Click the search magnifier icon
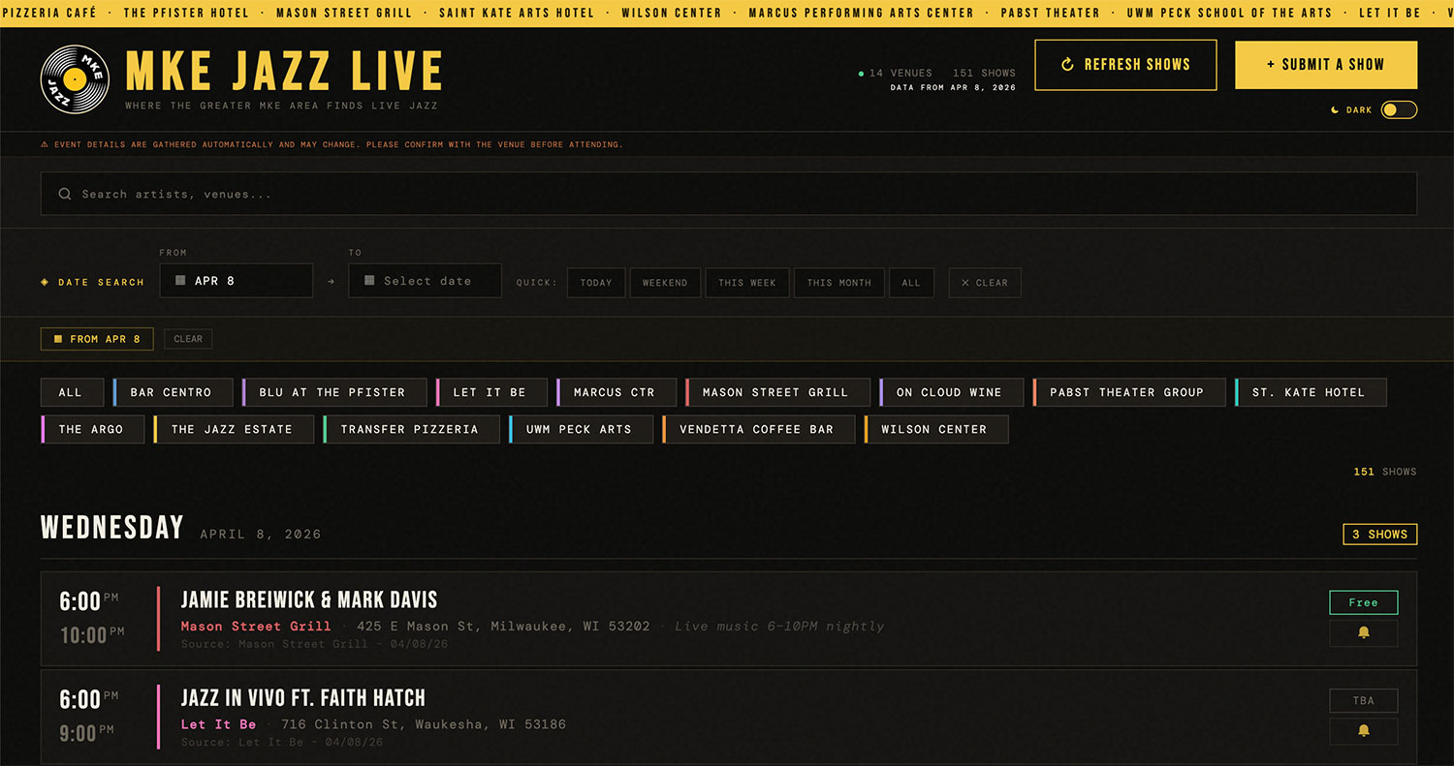The image size is (1454, 766). (65, 194)
